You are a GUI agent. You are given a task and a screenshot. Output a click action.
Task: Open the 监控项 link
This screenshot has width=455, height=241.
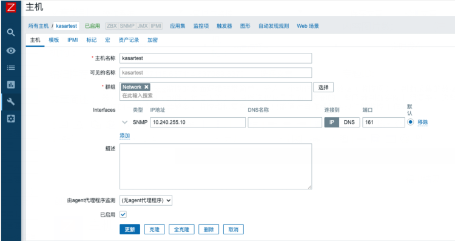(x=201, y=26)
